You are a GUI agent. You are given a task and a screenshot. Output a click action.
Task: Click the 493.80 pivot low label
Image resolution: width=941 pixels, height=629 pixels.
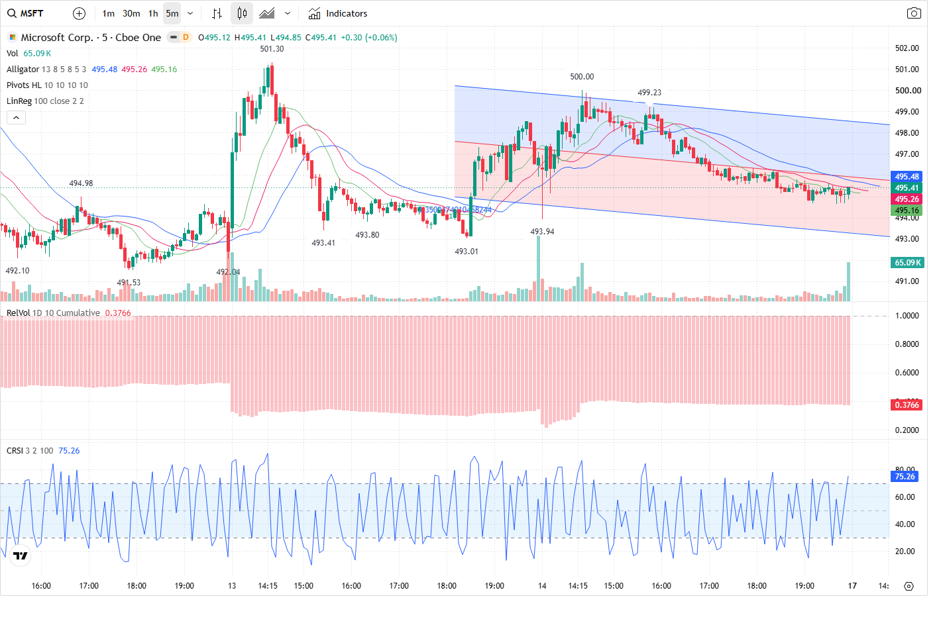[367, 235]
